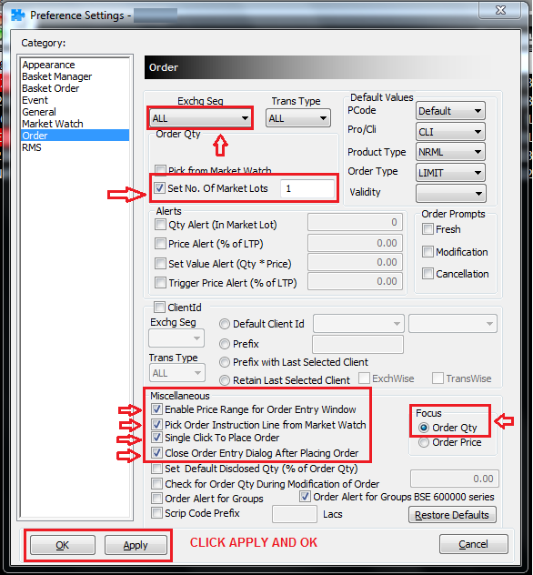The width and height of the screenshot is (533, 575).
Task: Select Default Client Id radio button
Action: coord(225,324)
